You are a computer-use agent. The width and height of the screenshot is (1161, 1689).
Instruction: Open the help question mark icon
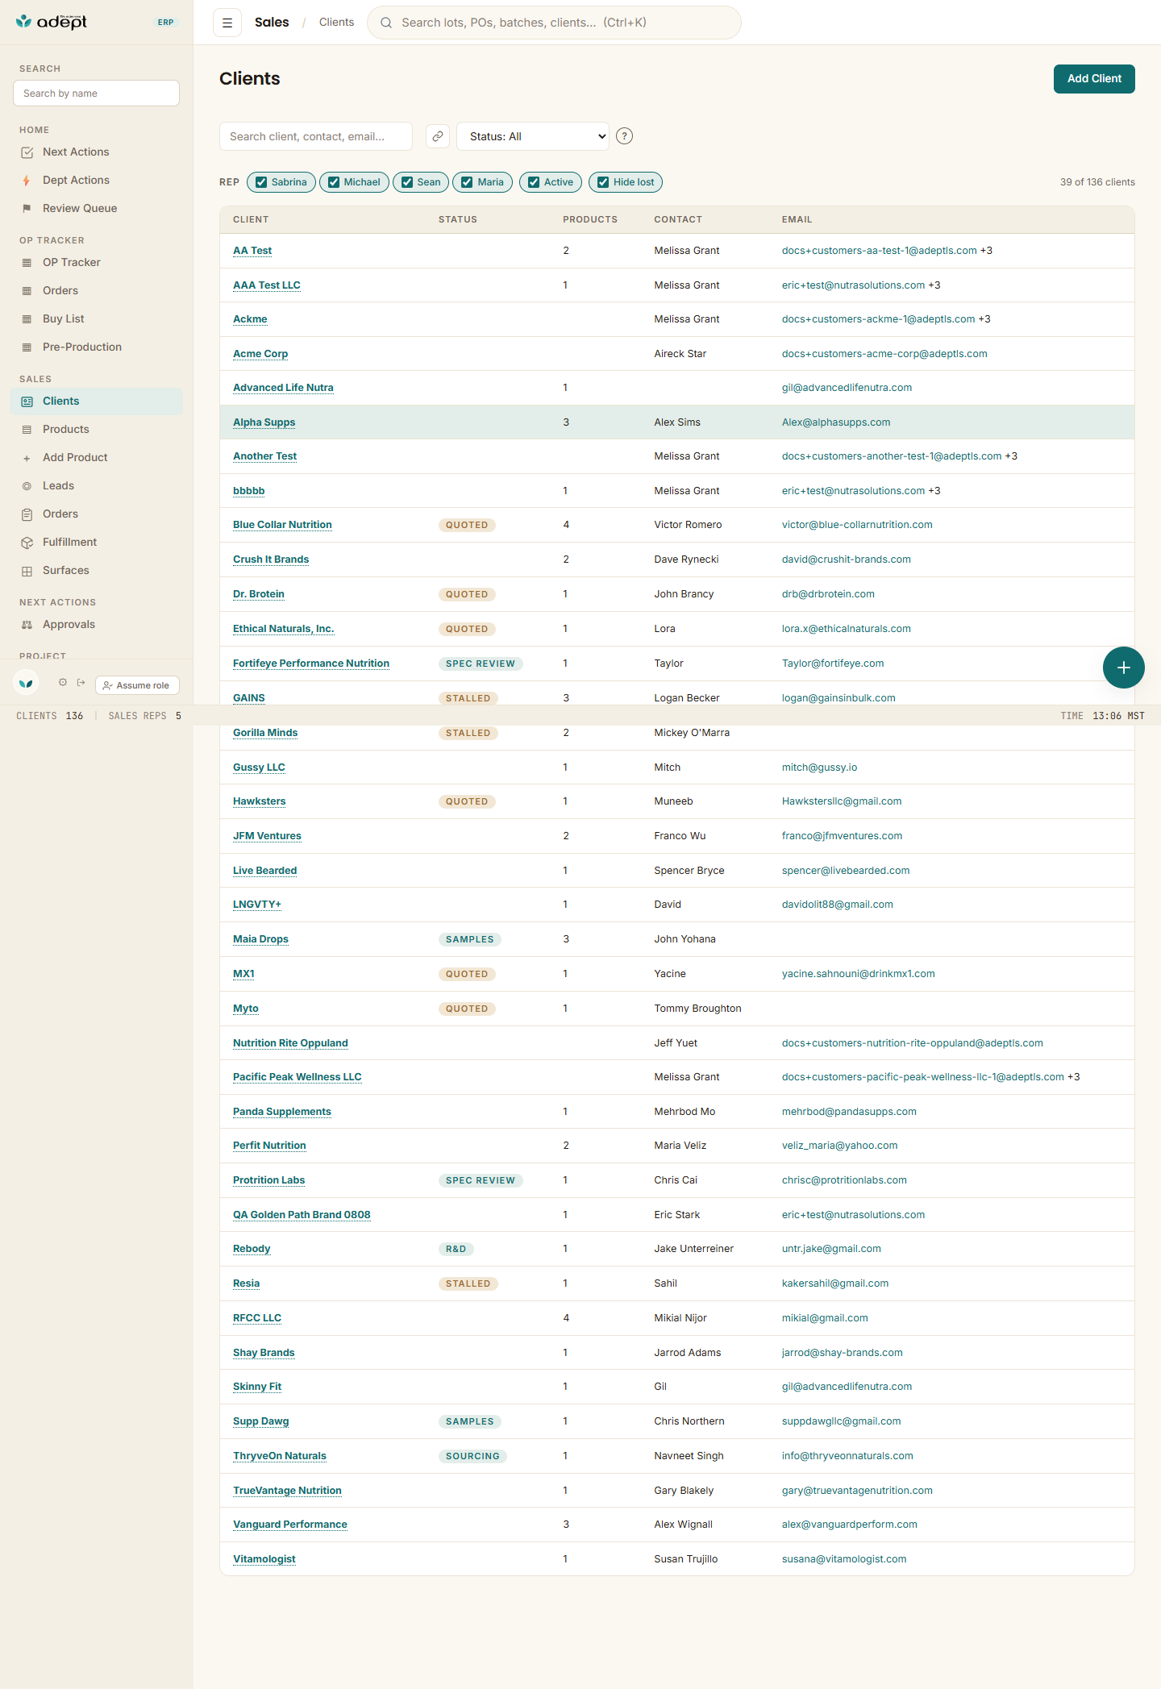[624, 136]
